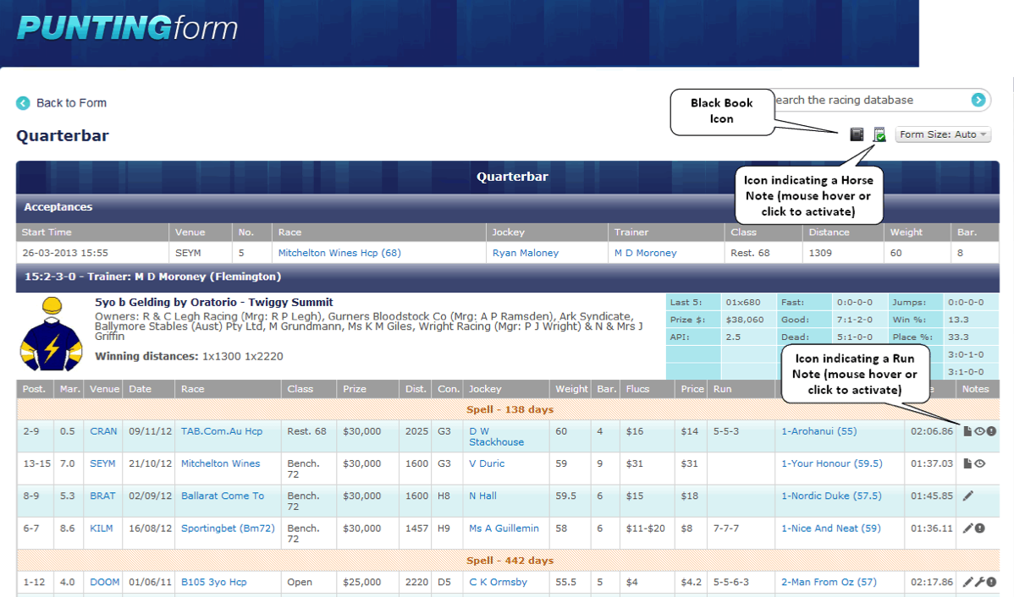Screen dimensions: 1014x597
Task: Click pencil note icon in BRAT row
Action: coord(968,496)
